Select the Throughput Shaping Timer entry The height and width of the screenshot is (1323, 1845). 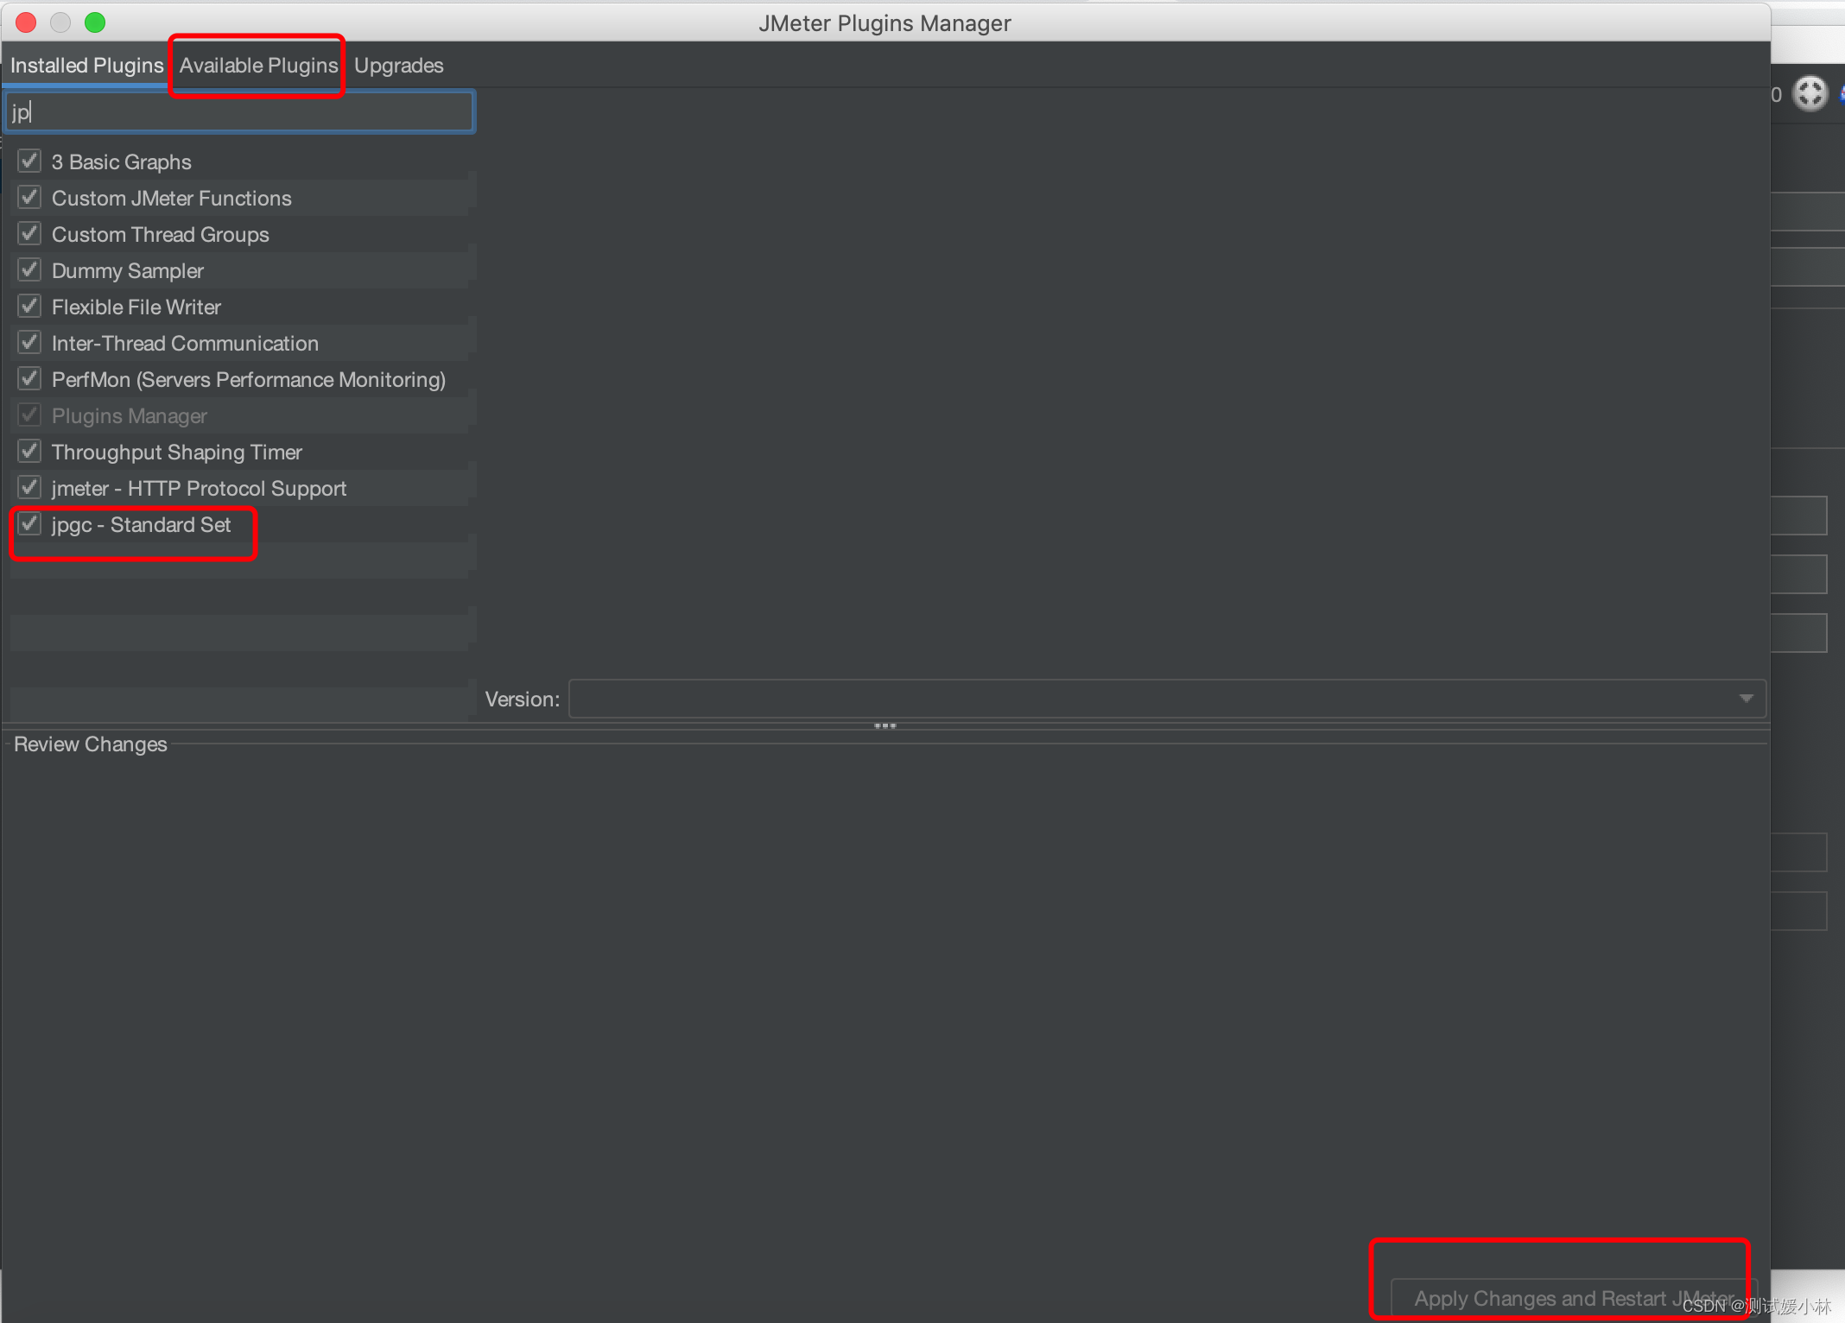click(x=176, y=453)
